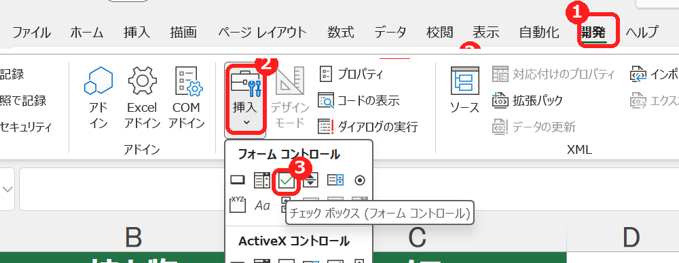The width and height of the screenshot is (679, 263).
Task: Insert a group box form control
Action: 238,205
